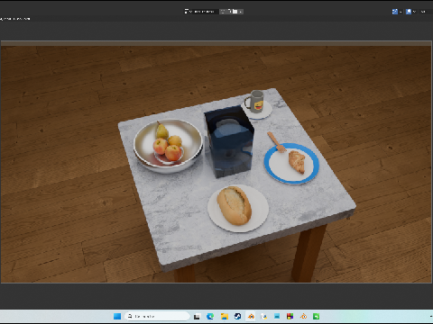The height and width of the screenshot is (324, 433).
Task: Open the second Blender icon on taskbar
Action: [303, 316]
